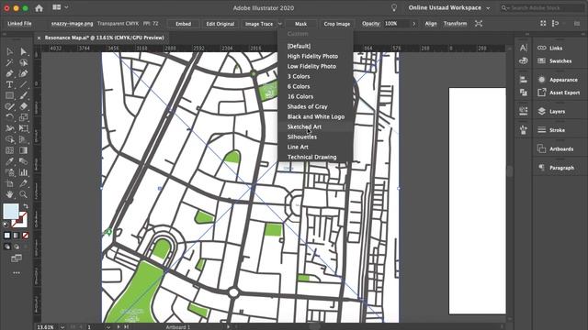The width and height of the screenshot is (588, 330).
Task: Open the Change Screen Mode button
Action: [x=17, y=258]
